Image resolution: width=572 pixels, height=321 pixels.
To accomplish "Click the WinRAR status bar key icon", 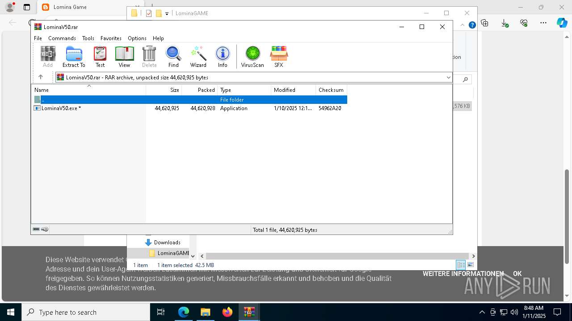I will point(45,230).
